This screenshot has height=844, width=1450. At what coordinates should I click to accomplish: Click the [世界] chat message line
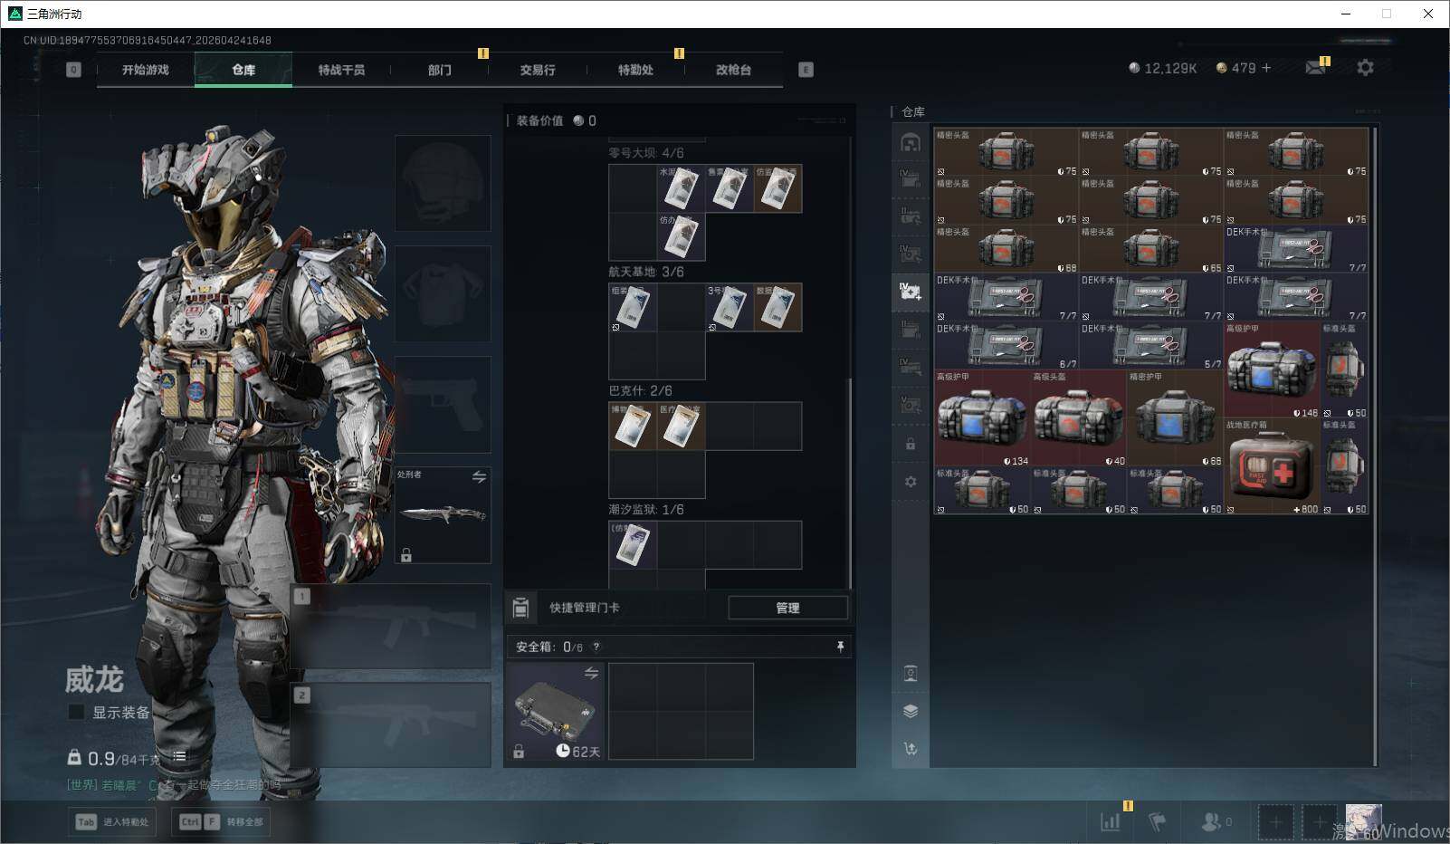(x=175, y=784)
